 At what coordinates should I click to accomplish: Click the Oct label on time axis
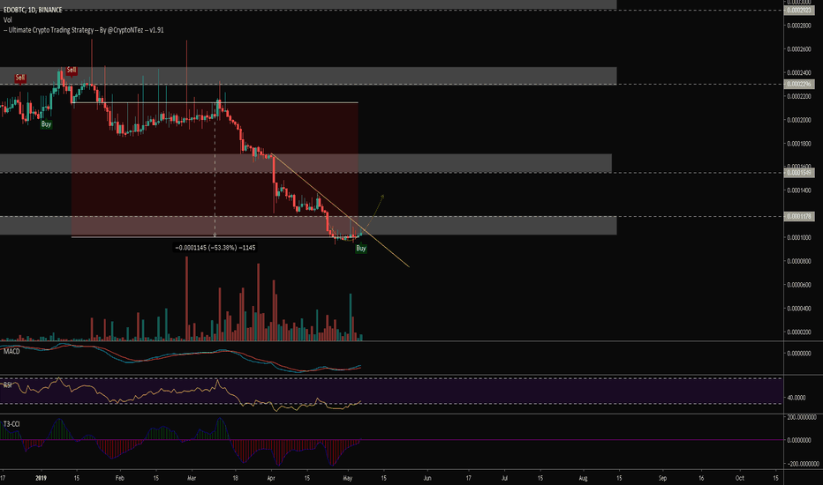tap(739, 478)
